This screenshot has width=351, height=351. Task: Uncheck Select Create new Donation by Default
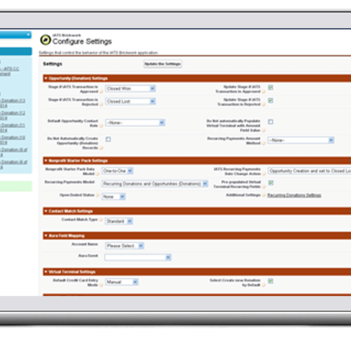click(x=271, y=281)
